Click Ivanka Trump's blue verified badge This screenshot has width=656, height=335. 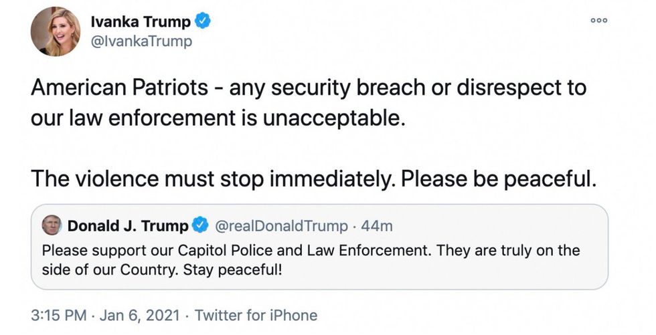point(203,21)
